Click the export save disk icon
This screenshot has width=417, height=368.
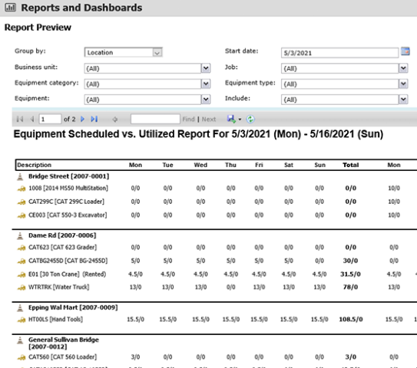pos(231,119)
